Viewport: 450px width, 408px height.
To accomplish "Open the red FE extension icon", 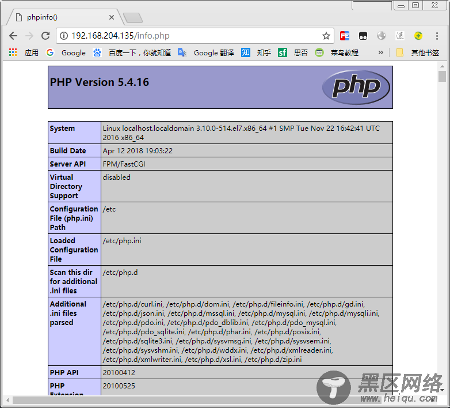I will click(344, 36).
